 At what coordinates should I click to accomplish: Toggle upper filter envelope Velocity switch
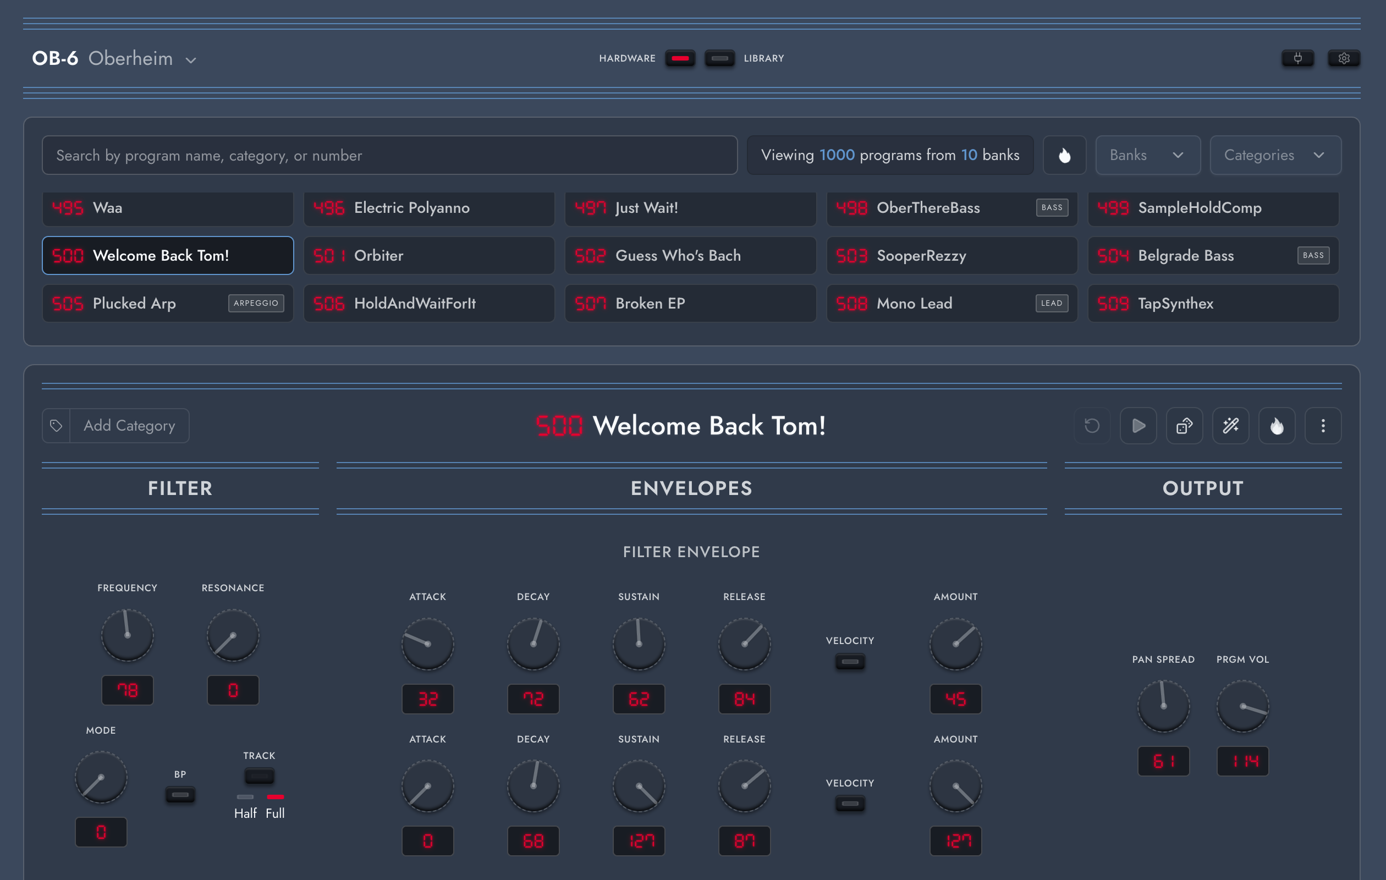pos(850,661)
